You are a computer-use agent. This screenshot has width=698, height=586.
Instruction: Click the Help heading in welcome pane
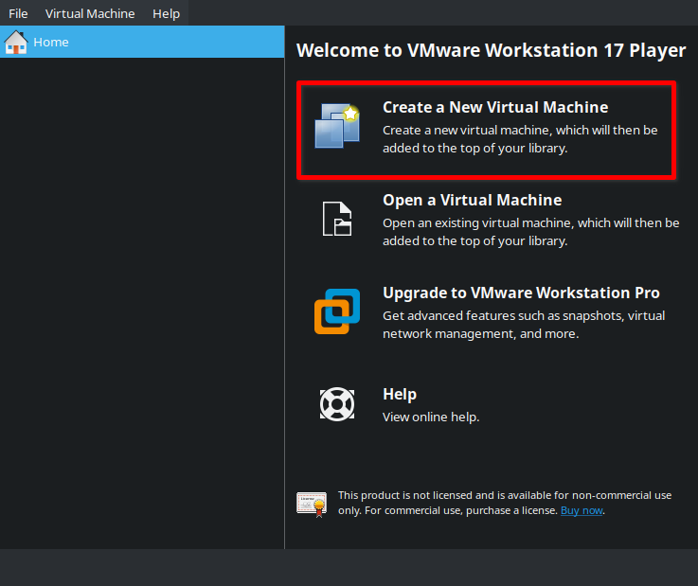coord(400,394)
